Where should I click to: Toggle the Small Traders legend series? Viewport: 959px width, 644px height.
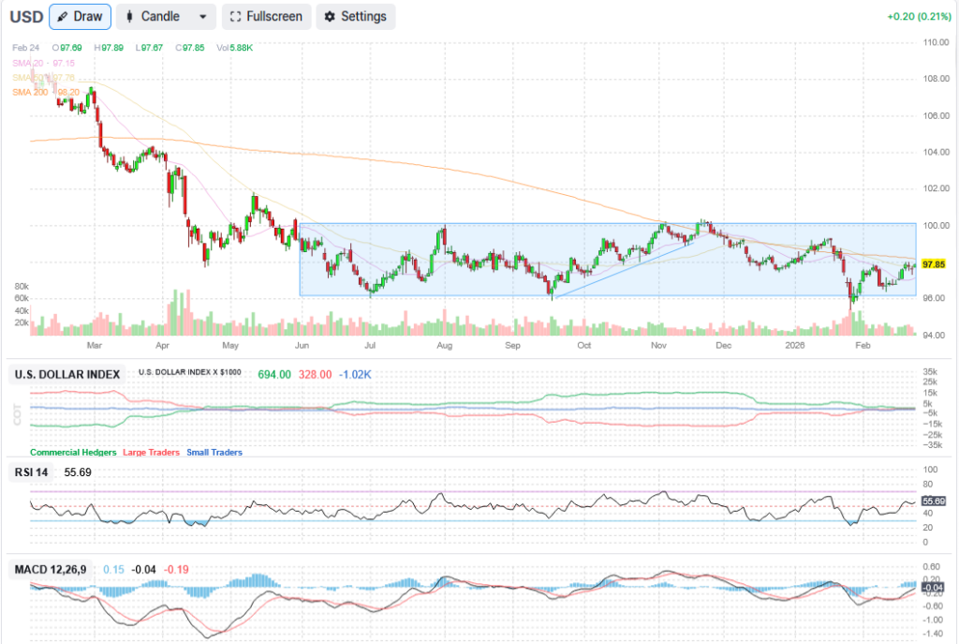tap(214, 452)
